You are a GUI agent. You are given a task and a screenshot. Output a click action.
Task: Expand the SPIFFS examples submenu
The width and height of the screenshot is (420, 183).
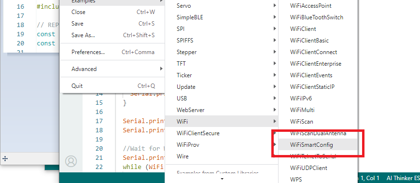(x=222, y=41)
